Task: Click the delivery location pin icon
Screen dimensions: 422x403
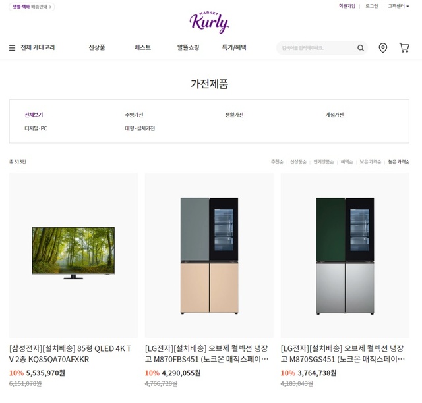Action: tap(382, 48)
